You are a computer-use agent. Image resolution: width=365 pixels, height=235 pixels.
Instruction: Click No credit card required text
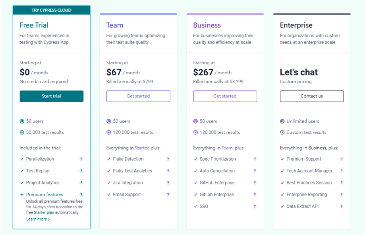coord(43,82)
